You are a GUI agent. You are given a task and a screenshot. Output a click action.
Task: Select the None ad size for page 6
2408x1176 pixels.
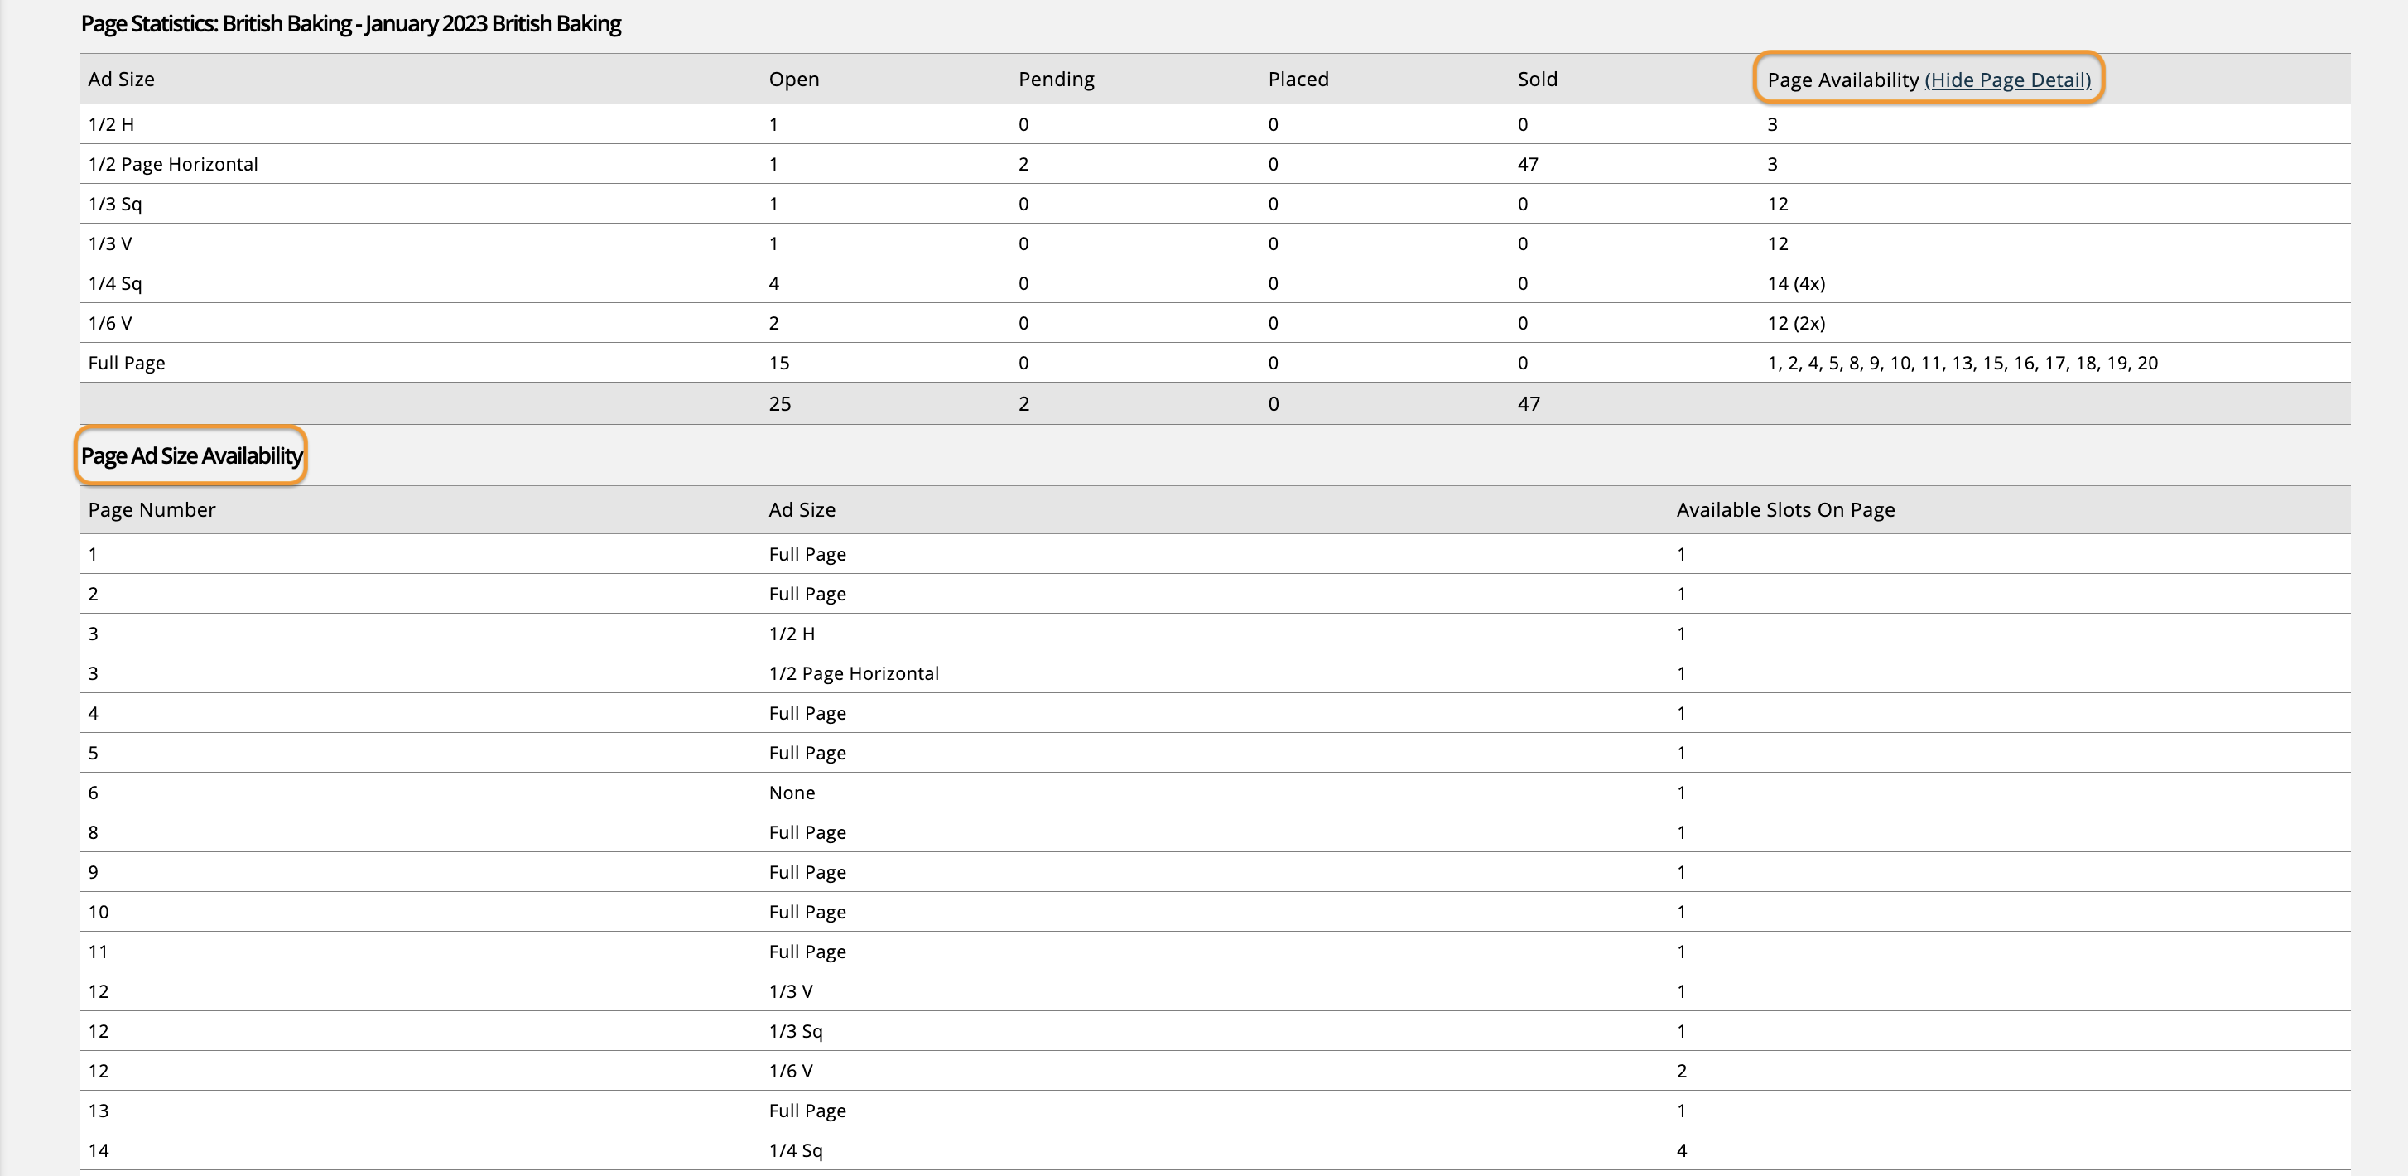[792, 793]
